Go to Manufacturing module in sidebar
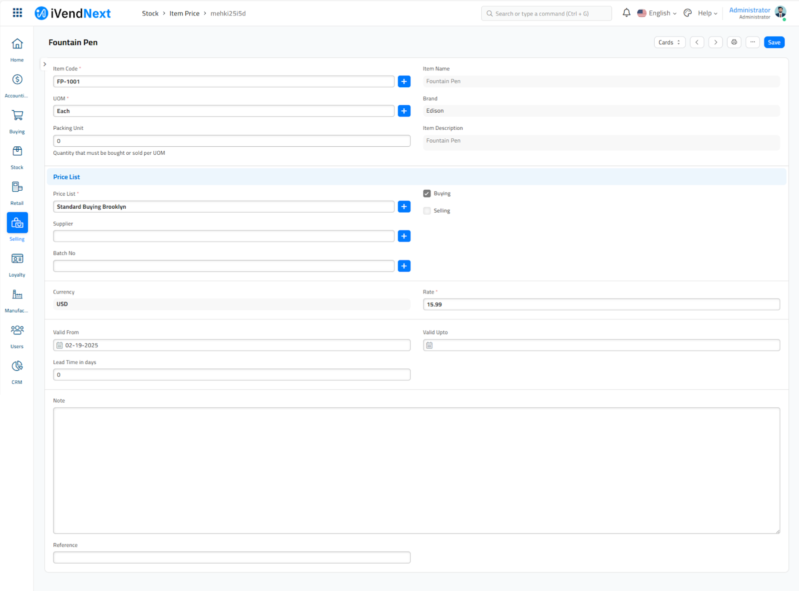Viewport: 799px width, 591px height. coord(17,300)
